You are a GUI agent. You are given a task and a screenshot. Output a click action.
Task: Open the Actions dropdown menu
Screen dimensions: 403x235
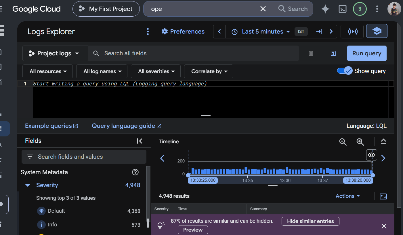pyautogui.click(x=348, y=196)
